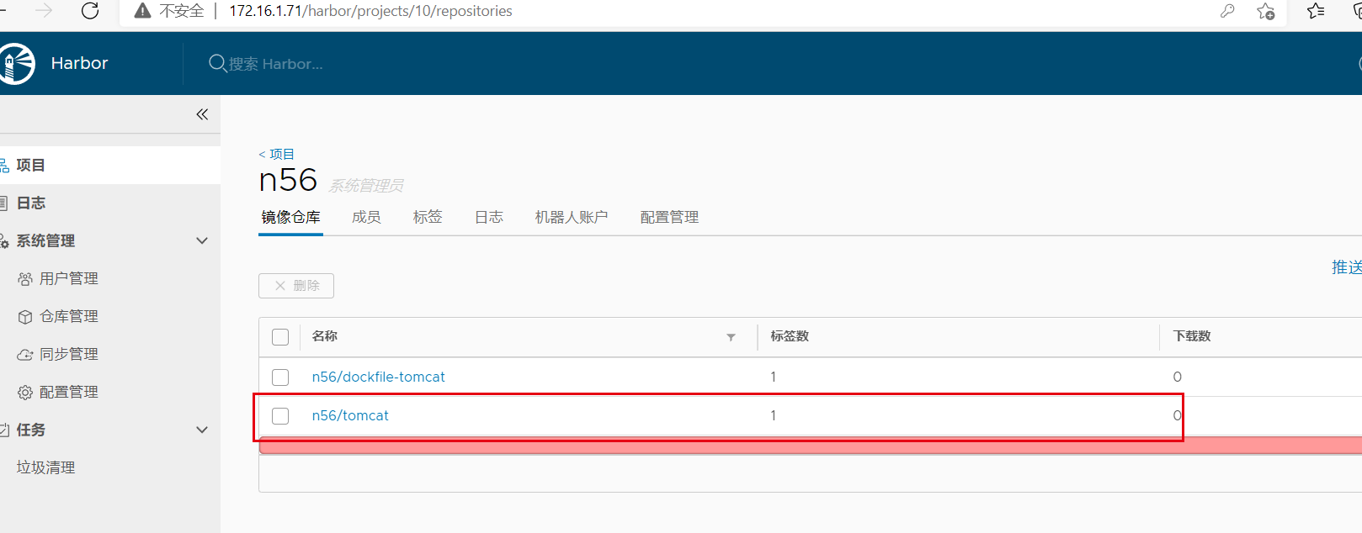This screenshot has width=1362, height=533.
Task: Sort by the 标签数 column header
Action: point(790,335)
